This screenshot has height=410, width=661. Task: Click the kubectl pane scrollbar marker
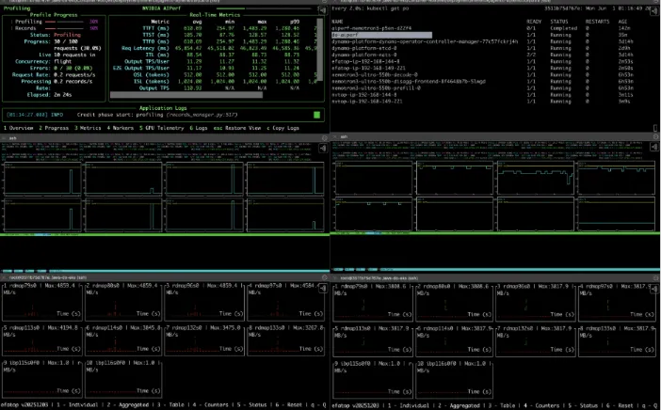pos(655,128)
